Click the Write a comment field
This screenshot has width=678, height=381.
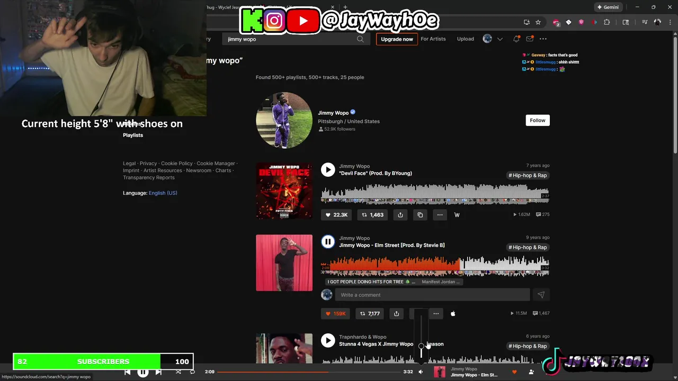coord(432,295)
